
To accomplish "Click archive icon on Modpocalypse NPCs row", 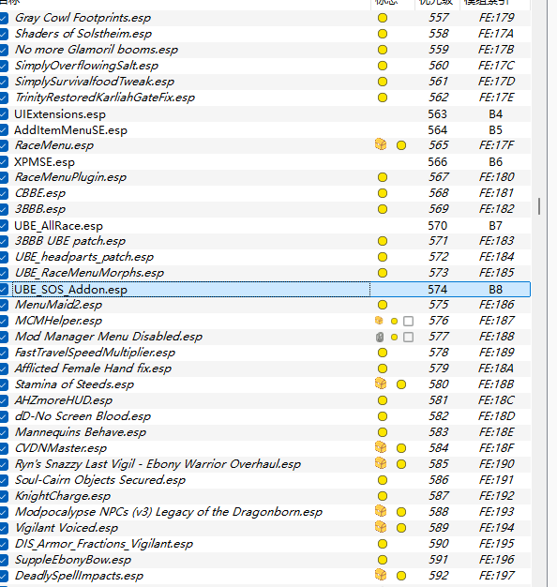I will 381,511.
